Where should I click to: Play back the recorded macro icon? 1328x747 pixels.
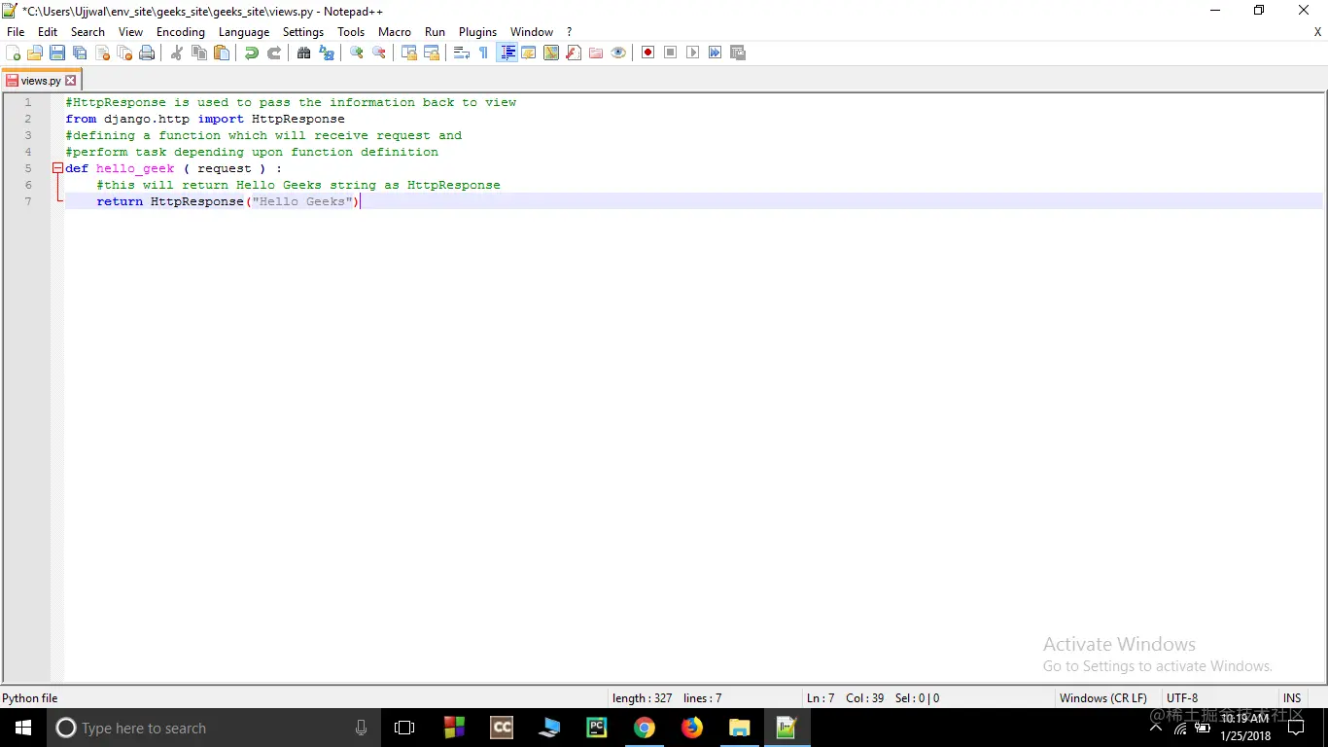[x=693, y=53]
